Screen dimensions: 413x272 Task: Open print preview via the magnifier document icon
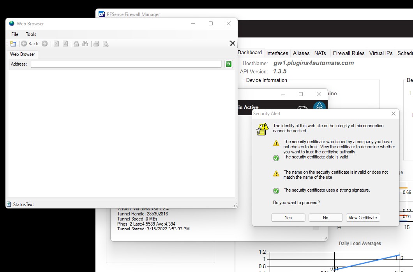pos(106,44)
